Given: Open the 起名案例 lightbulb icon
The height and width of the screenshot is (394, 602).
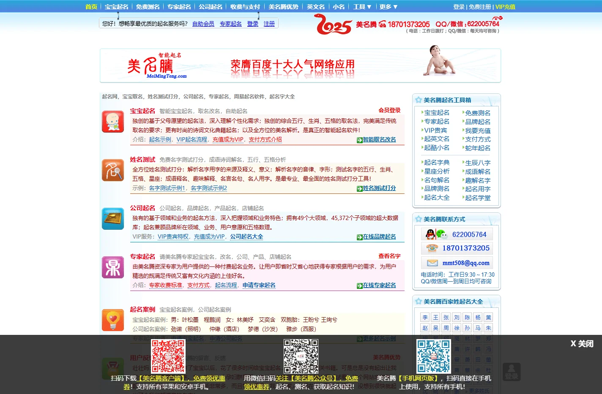Looking at the screenshot, I should pos(113,320).
